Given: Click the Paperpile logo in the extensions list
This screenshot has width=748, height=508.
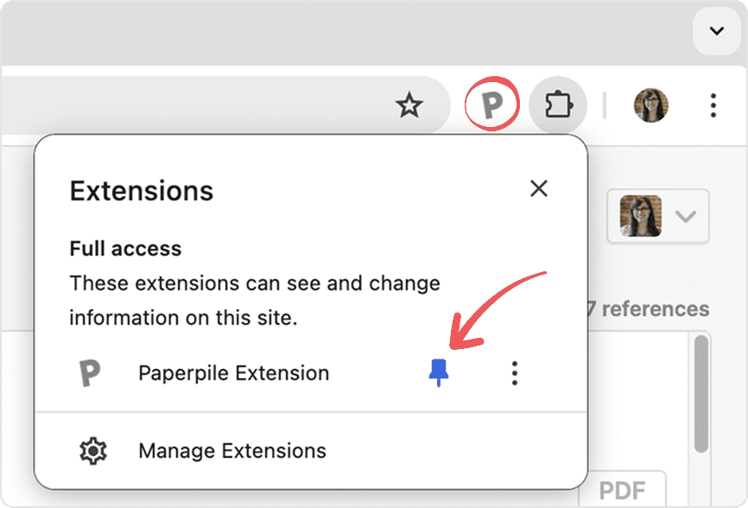Looking at the screenshot, I should tap(89, 373).
